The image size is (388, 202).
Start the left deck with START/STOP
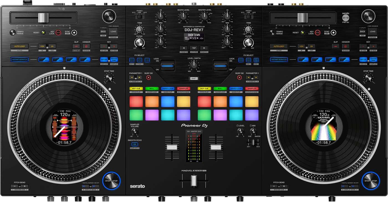coord(111,181)
